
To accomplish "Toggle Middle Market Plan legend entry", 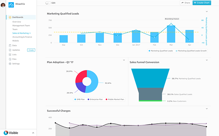I will tap(115, 99).
